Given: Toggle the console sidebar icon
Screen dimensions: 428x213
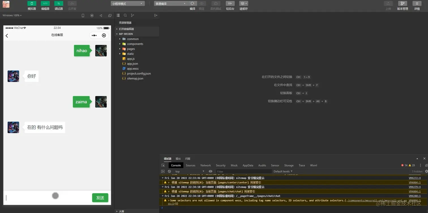Looking at the screenshot, I should pos(163,171).
